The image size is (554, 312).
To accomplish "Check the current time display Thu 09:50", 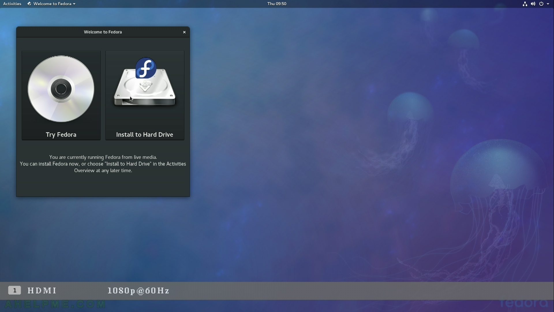I will (x=277, y=3).
